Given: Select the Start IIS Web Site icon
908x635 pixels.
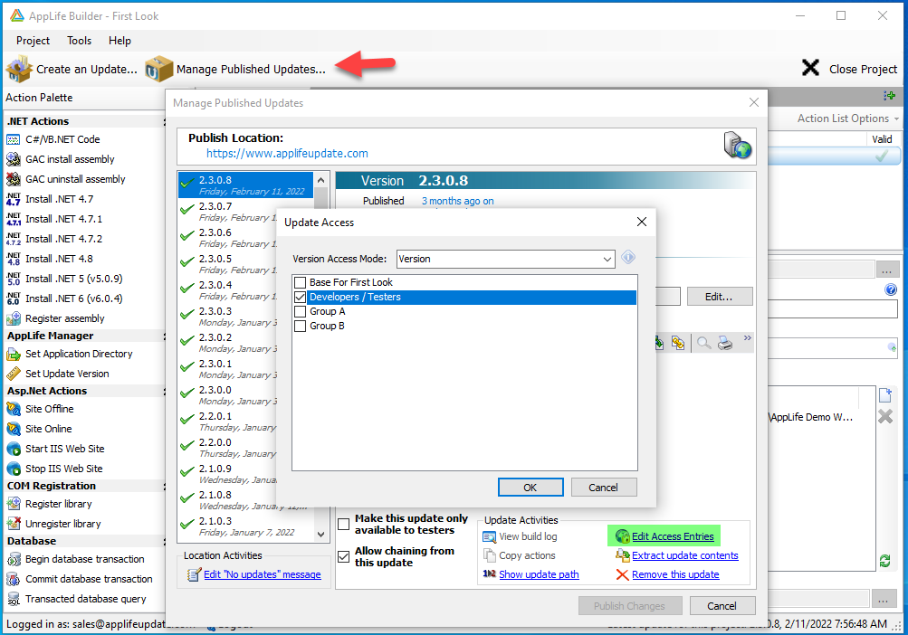Looking at the screenshot, I should click(x=14, y=449).
